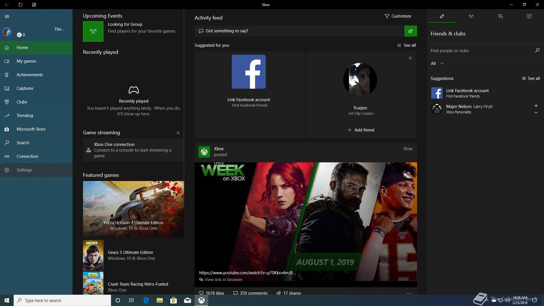Open Search in sidebar
Viewport: 544px width, 306px height.
[x=36, y=143]
